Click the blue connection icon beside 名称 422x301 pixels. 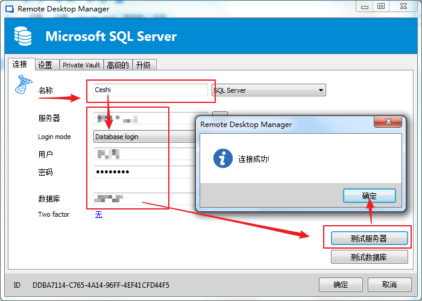(x=24, y=84)
